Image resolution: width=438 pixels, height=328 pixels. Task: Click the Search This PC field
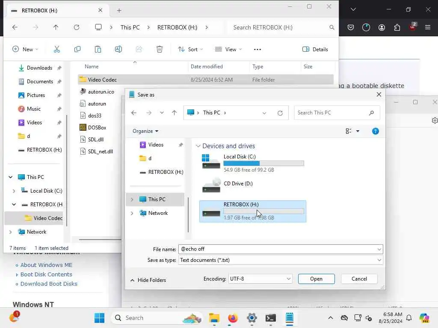tap(337, 113)
